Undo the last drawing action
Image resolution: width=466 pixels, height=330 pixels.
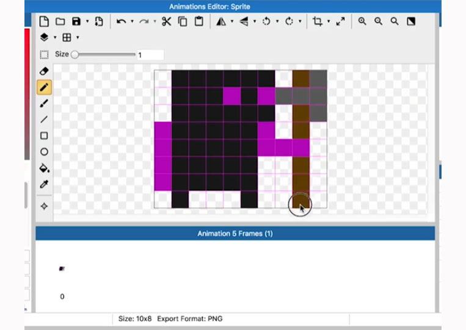122,21
